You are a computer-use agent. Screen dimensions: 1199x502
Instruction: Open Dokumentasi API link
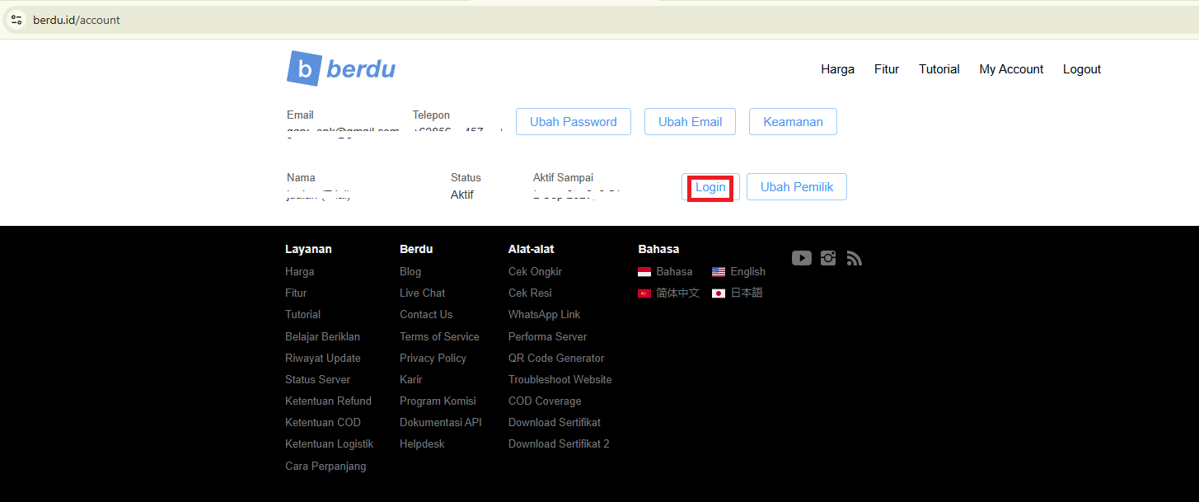coord(441,422)
